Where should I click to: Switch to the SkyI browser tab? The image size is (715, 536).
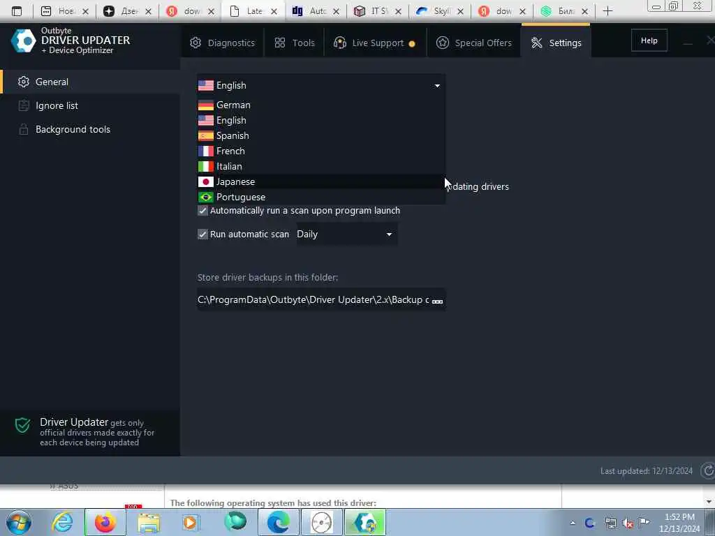click(440, 11)
